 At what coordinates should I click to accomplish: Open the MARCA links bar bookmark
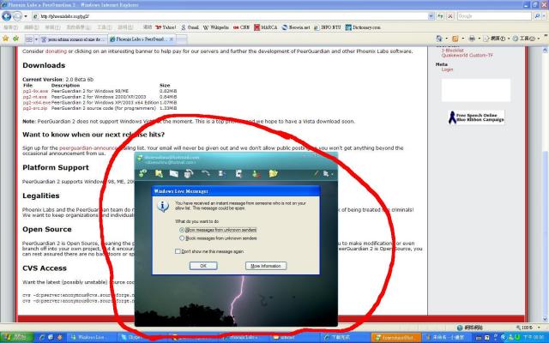tap(266, 27)
